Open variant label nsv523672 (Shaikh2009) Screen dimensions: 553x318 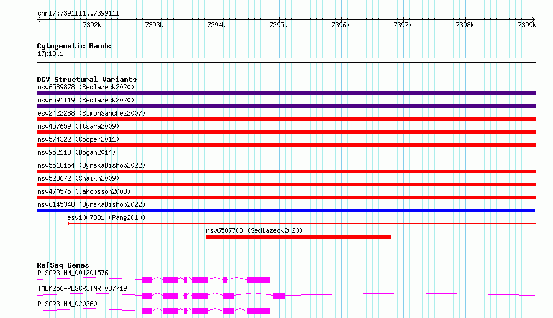point(78,178)
